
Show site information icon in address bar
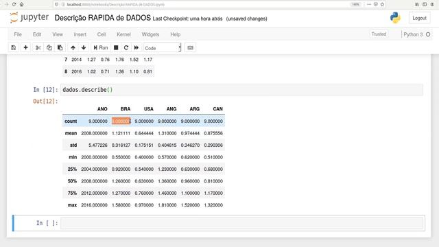(63, 5)
